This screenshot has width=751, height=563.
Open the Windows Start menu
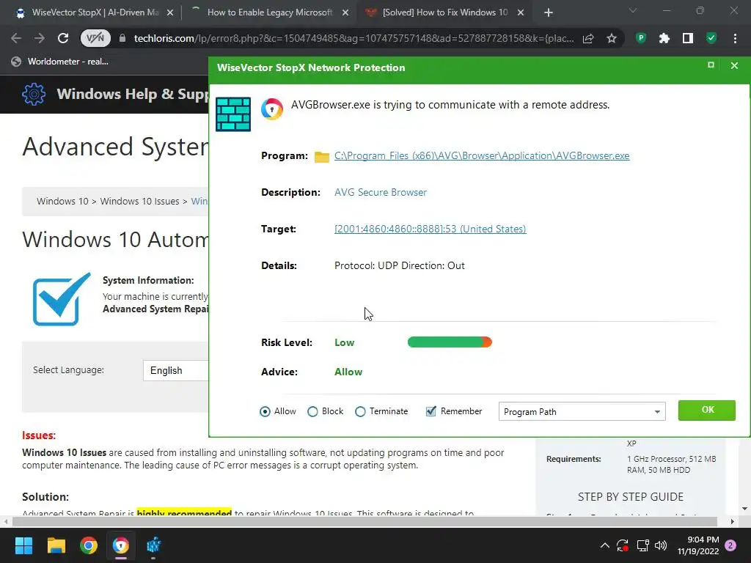[x=23, y=545]
